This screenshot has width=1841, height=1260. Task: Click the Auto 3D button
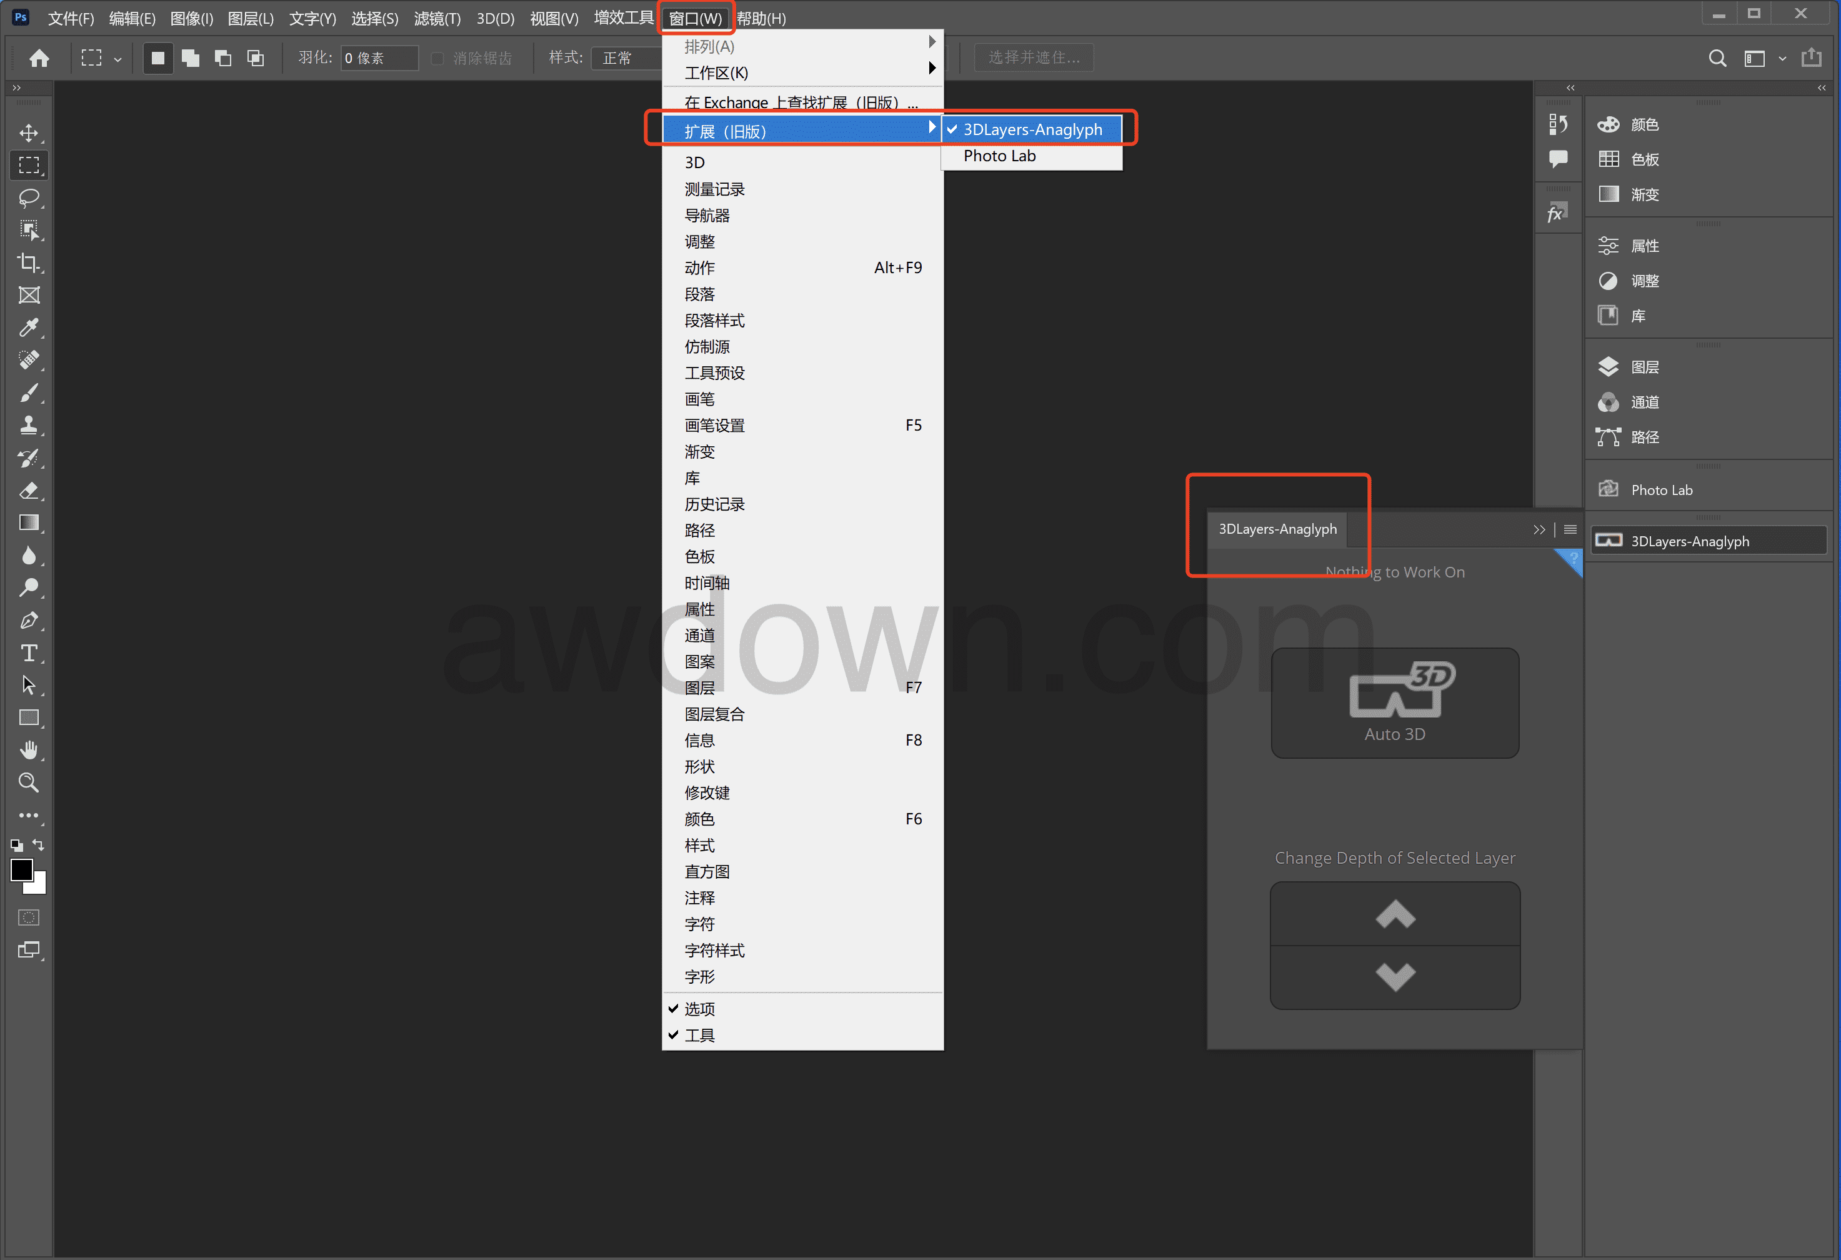pos(1394,702)
